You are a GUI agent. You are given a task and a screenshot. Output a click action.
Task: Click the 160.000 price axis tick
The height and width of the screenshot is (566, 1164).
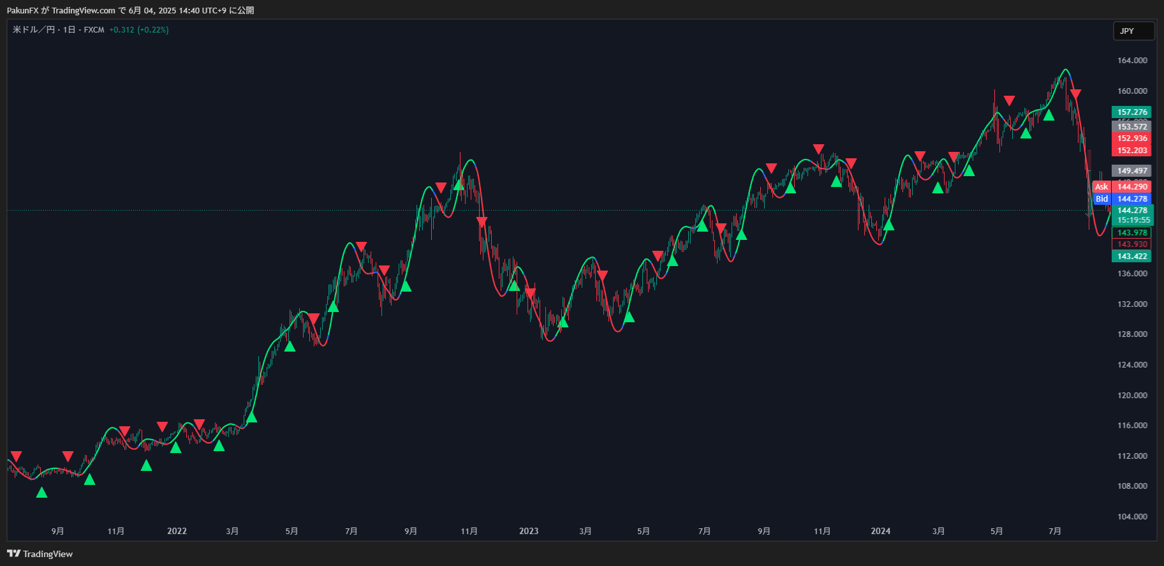pyautogui.click(x=1132, y=91)
